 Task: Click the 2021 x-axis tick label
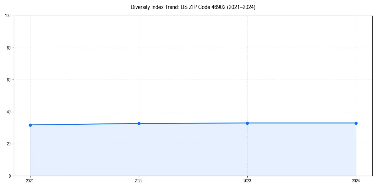30,180
